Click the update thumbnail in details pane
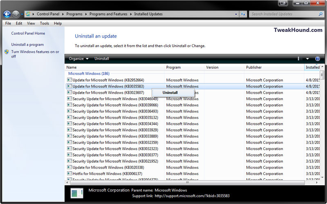The width and height of the screenshot is (327, 204). pos(77,193)
